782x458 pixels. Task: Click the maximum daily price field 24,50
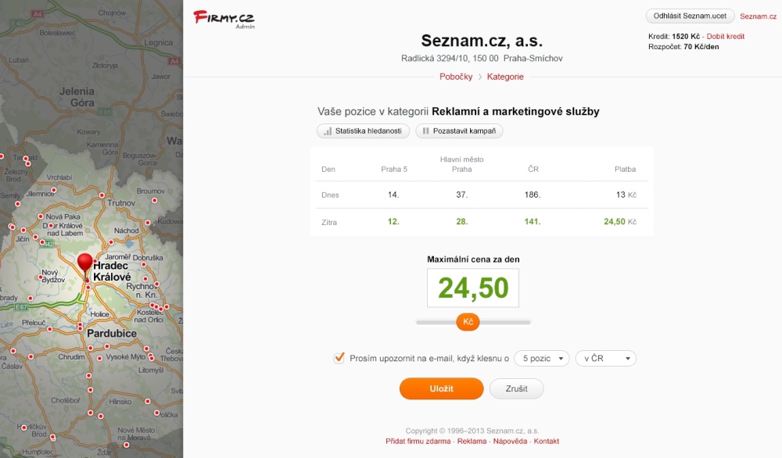(473, 288)
